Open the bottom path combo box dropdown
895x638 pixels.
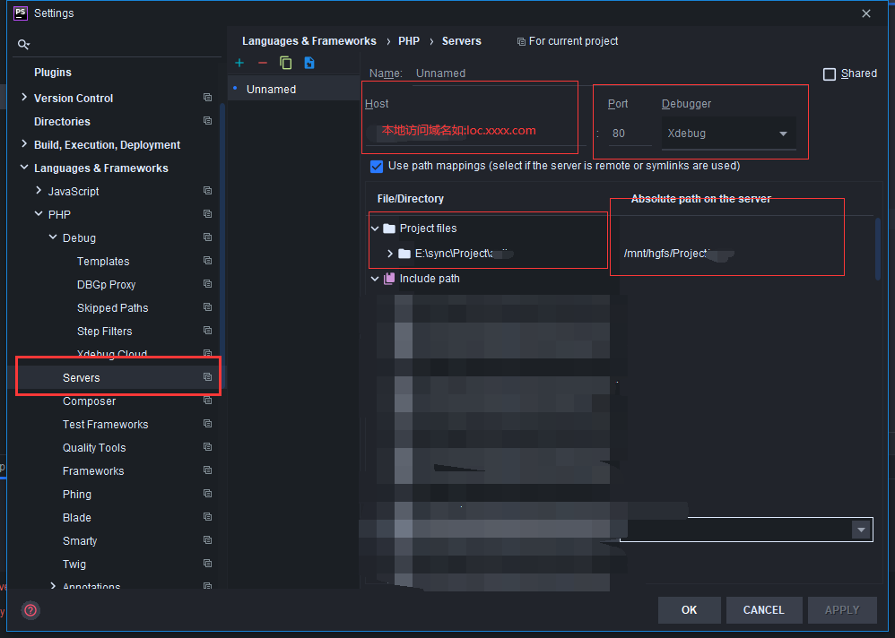point(861,530)
